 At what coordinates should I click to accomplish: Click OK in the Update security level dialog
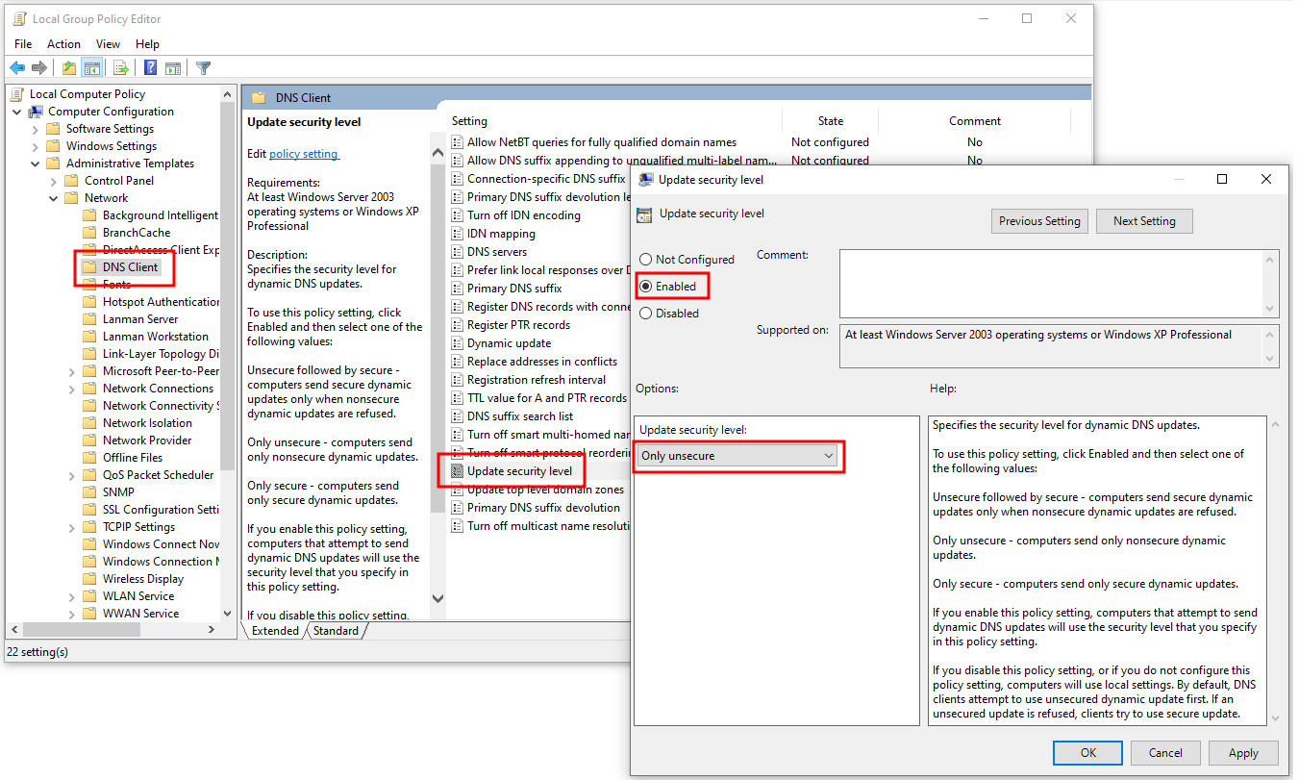[1087, 753]
